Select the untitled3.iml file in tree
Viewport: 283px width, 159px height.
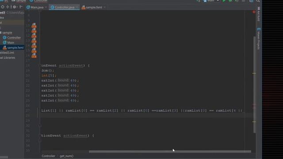[x=7, y=53]
